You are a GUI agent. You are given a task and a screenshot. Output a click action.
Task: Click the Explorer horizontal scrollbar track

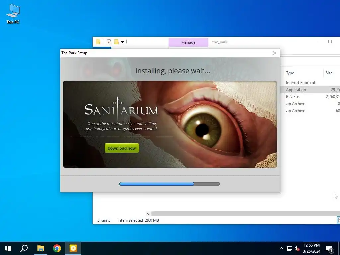(x=245, y=213)
